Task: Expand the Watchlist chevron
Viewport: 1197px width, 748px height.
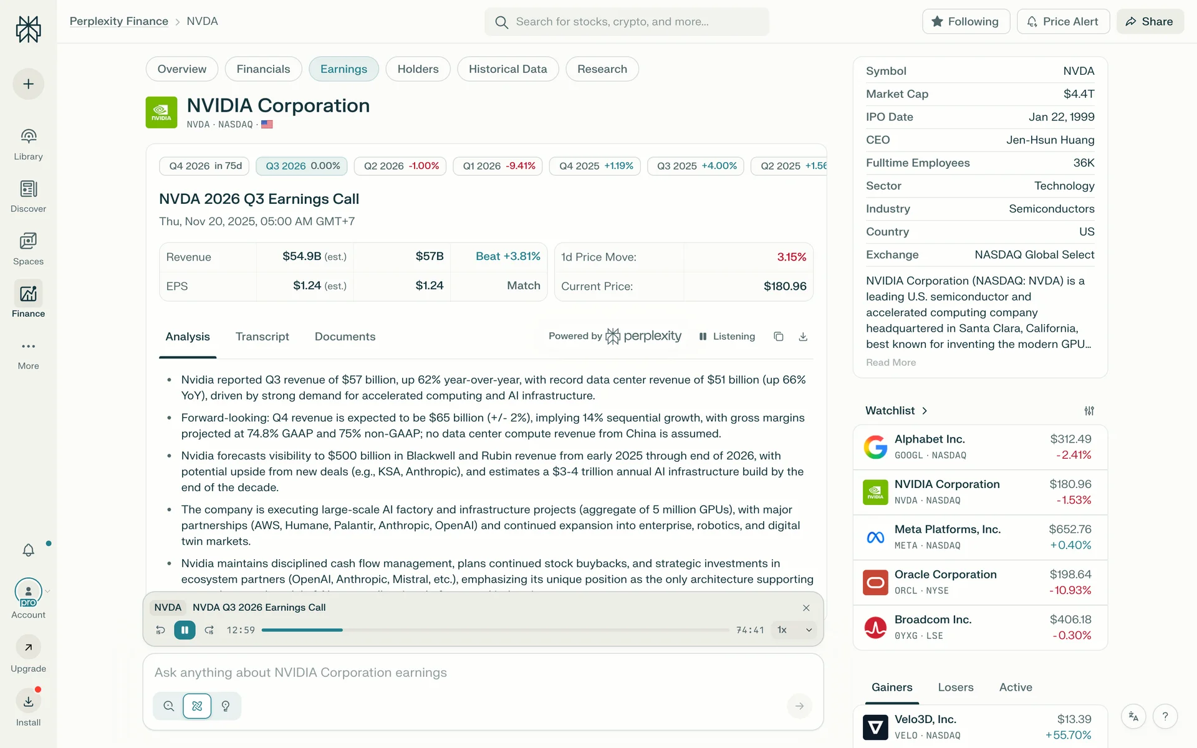Action: [925, 411]
